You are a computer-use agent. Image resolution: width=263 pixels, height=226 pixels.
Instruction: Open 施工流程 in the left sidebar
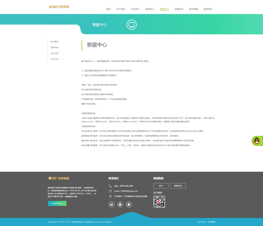[x=54, y=53]
